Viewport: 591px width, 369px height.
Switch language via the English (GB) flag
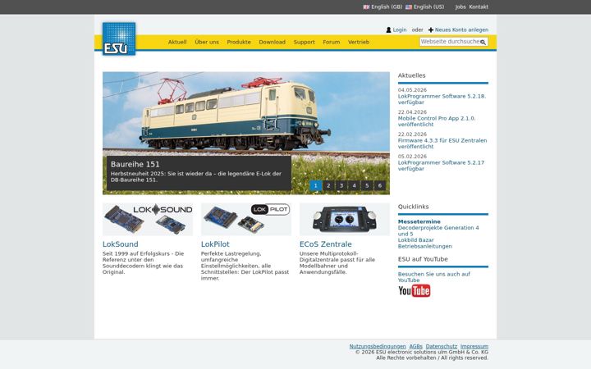(366, 7)
